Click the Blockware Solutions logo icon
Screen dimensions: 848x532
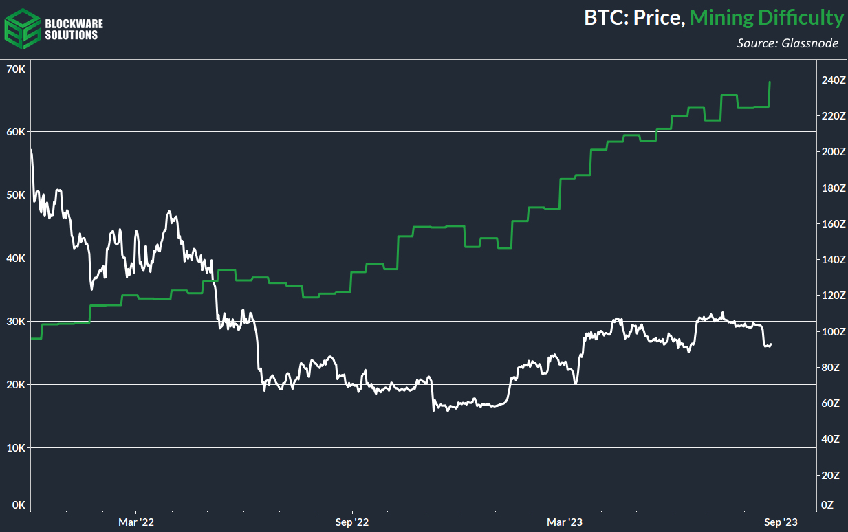click(x=23, y=28)
